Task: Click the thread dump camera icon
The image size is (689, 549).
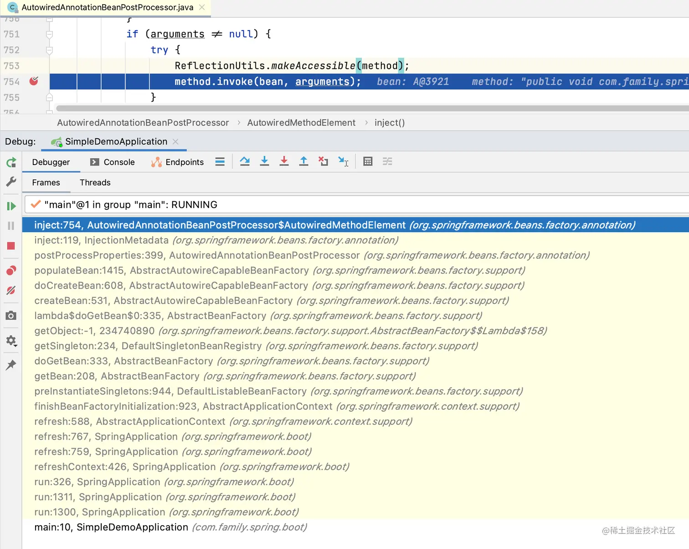Action: [x=11, y=316]
